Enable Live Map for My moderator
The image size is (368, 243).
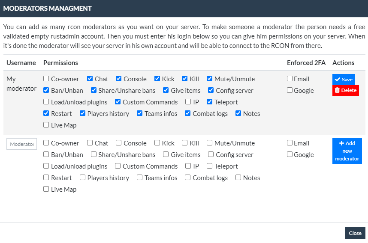46,125
